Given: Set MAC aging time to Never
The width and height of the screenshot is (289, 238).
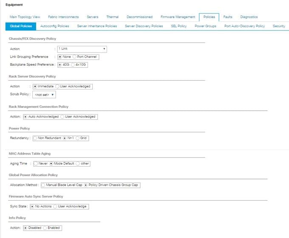Looking at the screenshot, I should pos(35,163).
